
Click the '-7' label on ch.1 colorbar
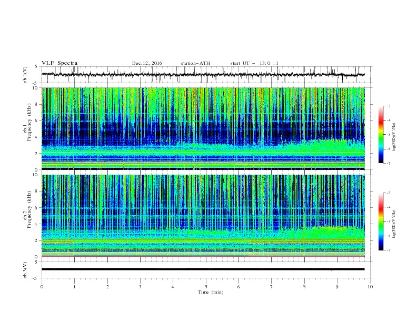[389, 164]
